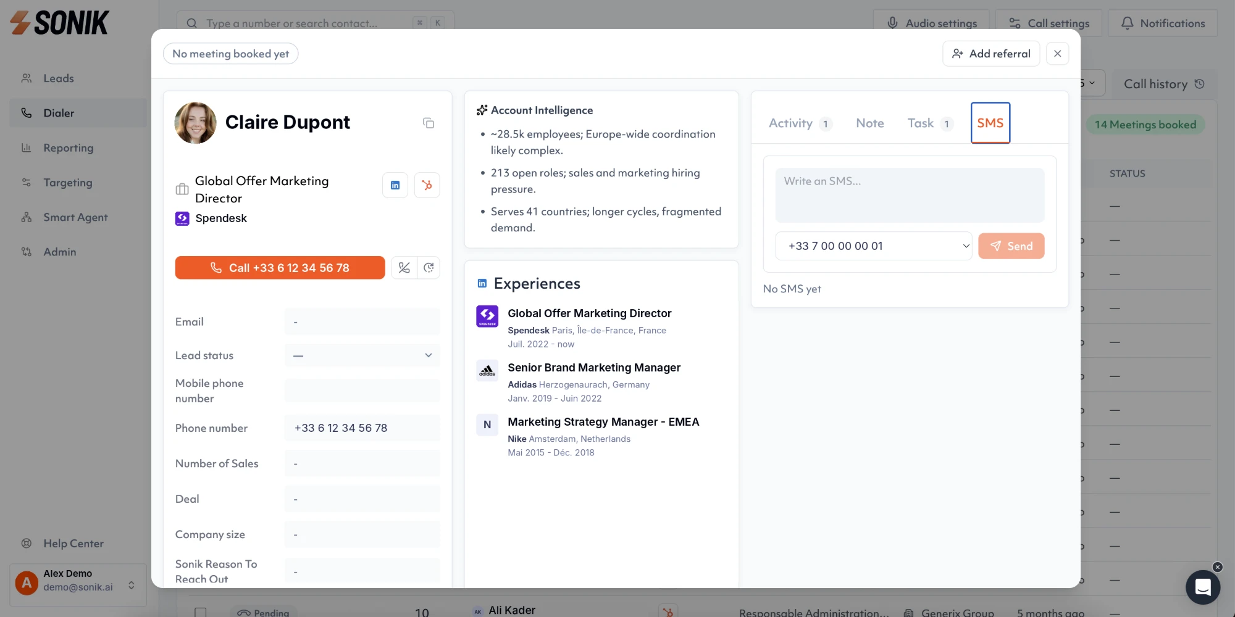This screenshot has width=1235, height=617.
Task: Click the No meeting booked yet badge
Action: pos(230,54)
